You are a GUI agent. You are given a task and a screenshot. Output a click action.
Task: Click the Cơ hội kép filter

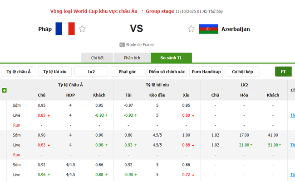click(243, 71)
